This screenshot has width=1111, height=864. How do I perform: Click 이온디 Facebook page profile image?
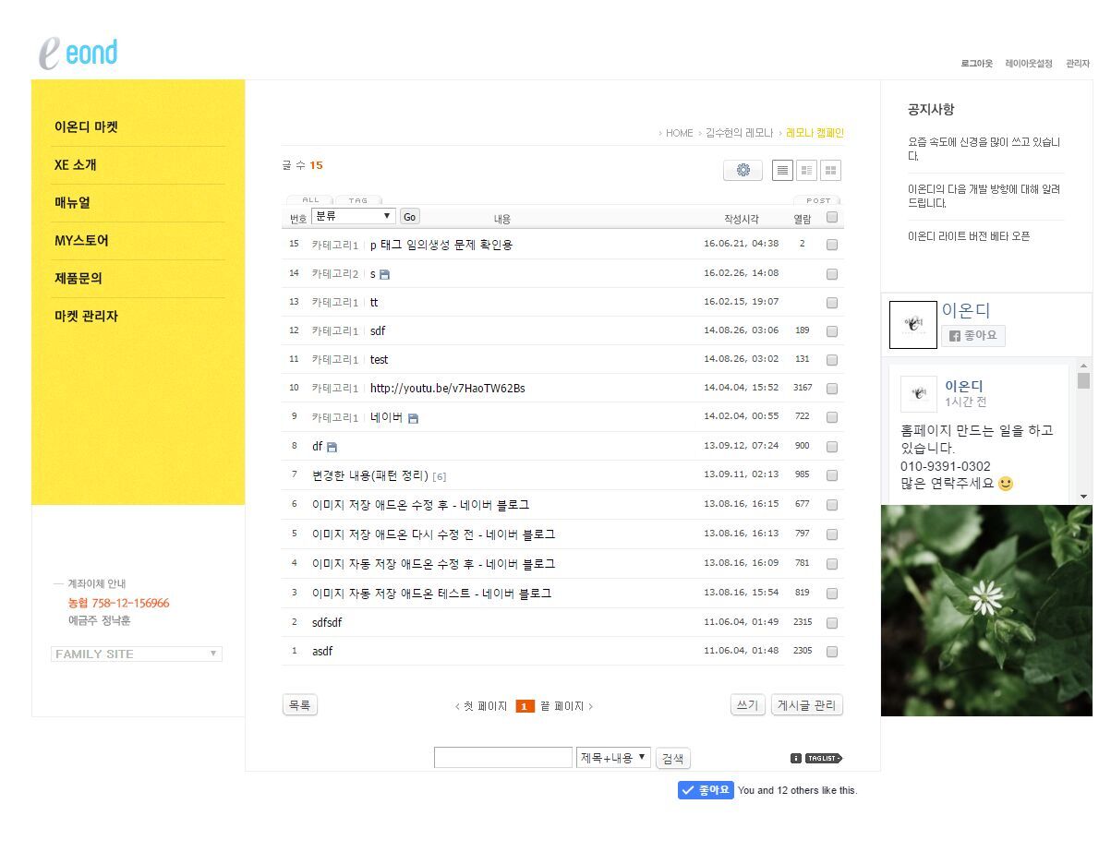tap(912, 324)
